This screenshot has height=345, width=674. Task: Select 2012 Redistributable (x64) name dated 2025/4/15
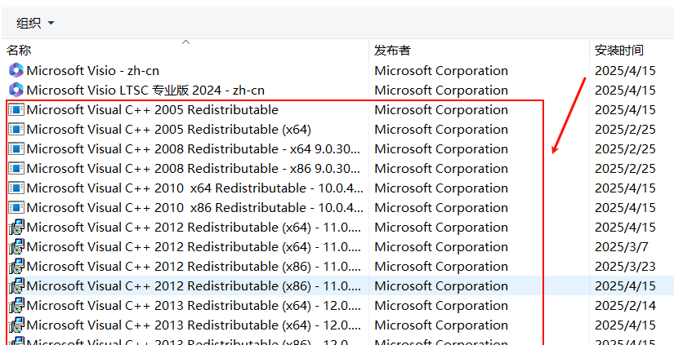click(194, 227)
